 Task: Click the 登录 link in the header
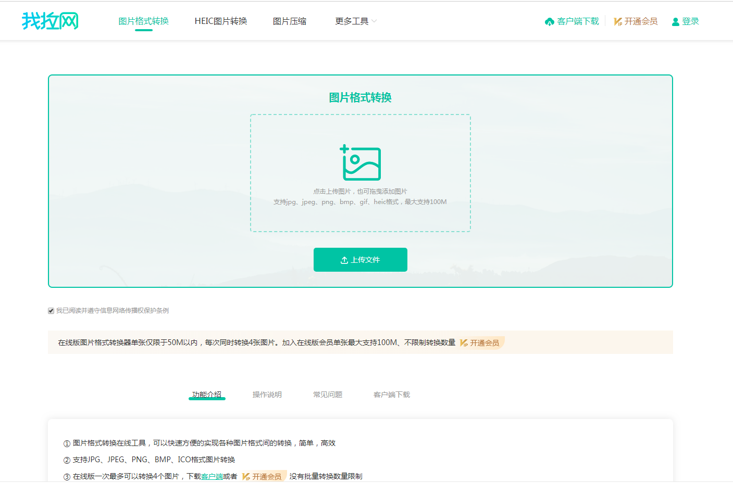pos(690,21)
